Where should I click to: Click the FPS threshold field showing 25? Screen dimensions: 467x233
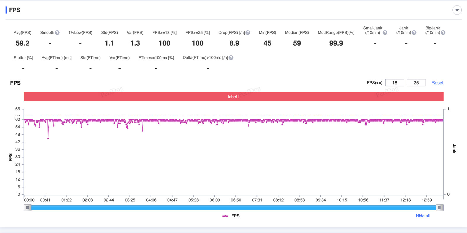(416, 83)
